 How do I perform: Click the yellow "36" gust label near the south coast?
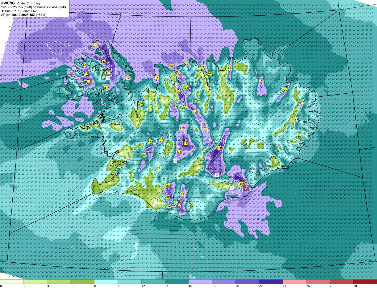coord(179,204)
